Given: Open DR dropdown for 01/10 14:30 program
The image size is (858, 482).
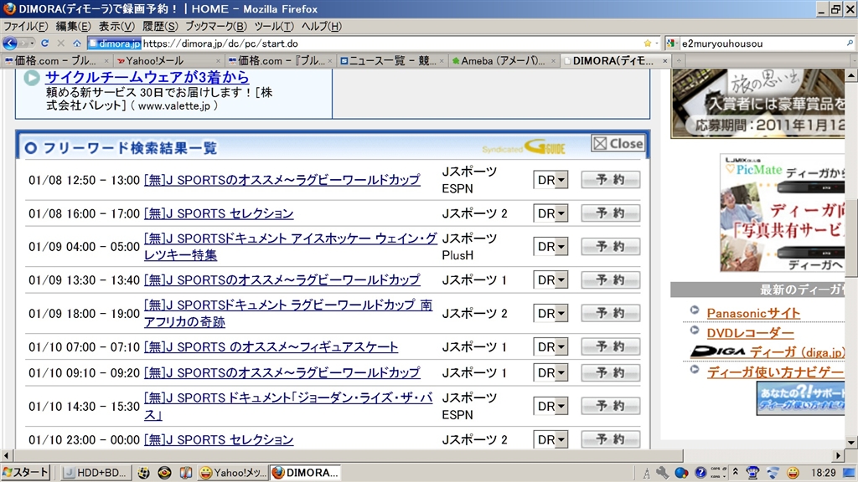Looking at the screenshot, I should coord(550,406).
